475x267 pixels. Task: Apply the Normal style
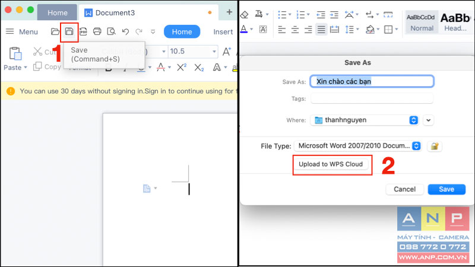pyautogui.click(x=422, y=23)
